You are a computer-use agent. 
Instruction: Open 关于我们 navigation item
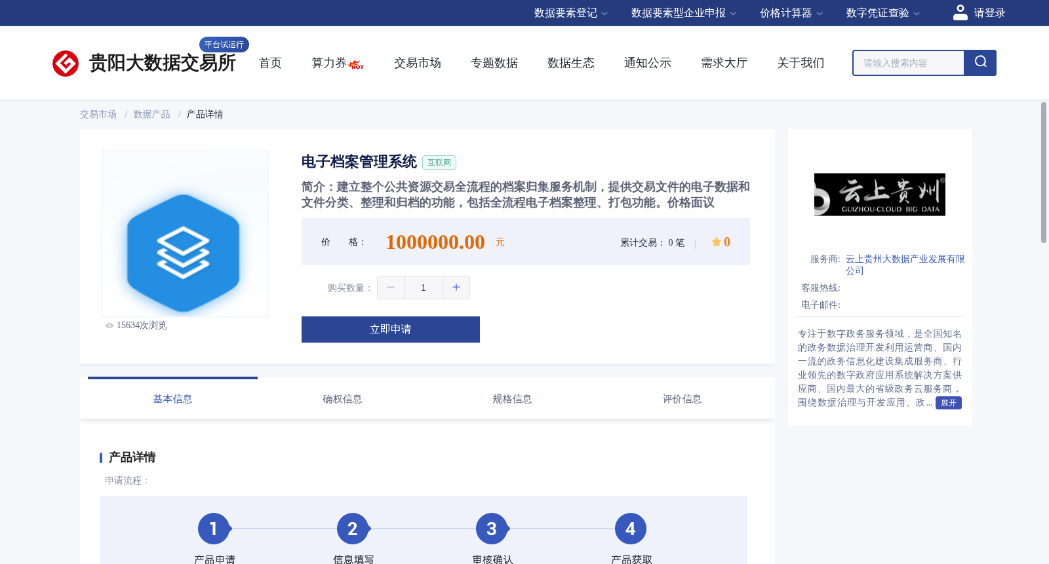[801, 63]
